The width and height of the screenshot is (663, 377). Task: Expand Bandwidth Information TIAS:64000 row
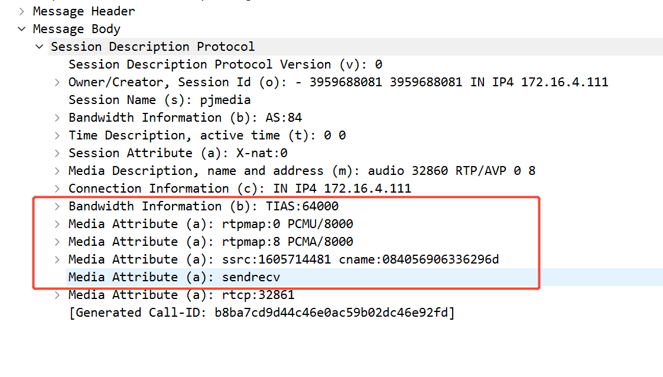pos(57,207)
